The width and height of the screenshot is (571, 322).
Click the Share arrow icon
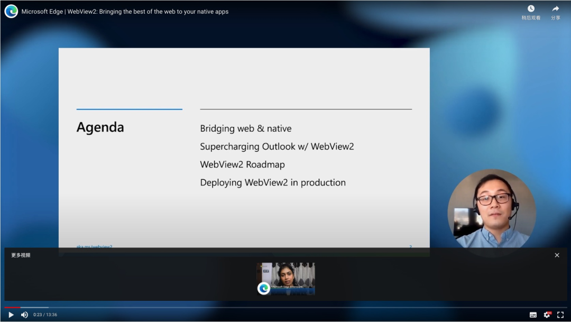tap(555, 8)
